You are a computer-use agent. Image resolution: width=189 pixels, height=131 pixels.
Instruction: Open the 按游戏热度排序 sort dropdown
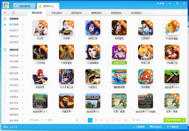175,120
